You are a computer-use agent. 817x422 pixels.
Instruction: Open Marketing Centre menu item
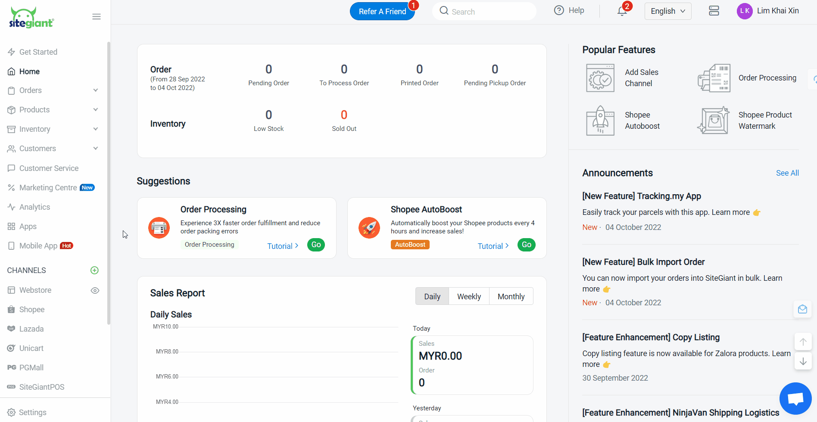pos(48,188)
